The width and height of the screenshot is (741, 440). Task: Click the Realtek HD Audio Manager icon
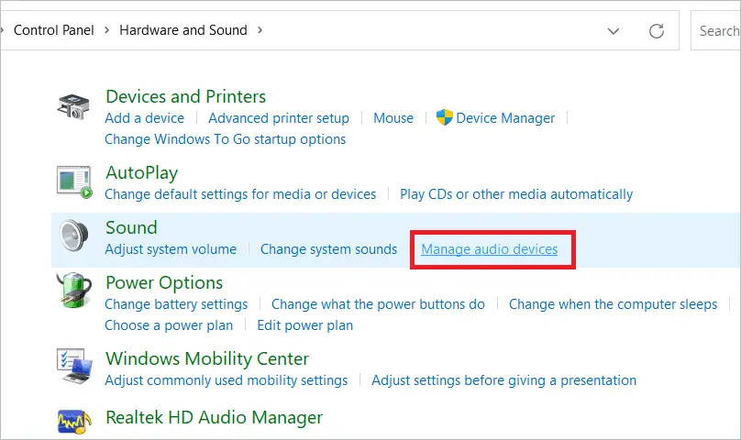[74, 421]
